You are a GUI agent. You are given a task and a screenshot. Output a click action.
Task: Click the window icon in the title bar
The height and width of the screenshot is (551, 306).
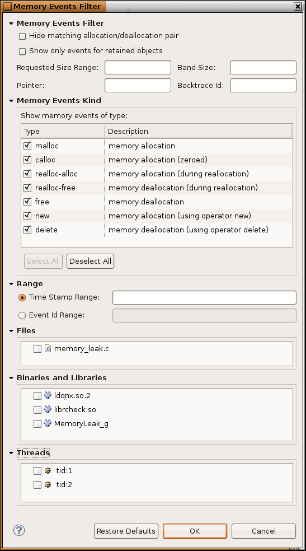point(7,6)
